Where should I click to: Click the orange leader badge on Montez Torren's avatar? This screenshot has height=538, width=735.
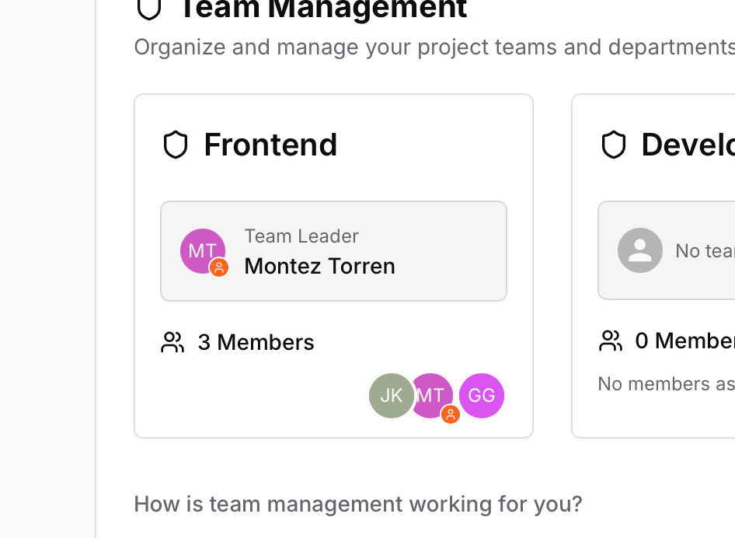(220, 268)
